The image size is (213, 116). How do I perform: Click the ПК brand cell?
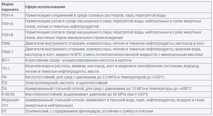13,77
